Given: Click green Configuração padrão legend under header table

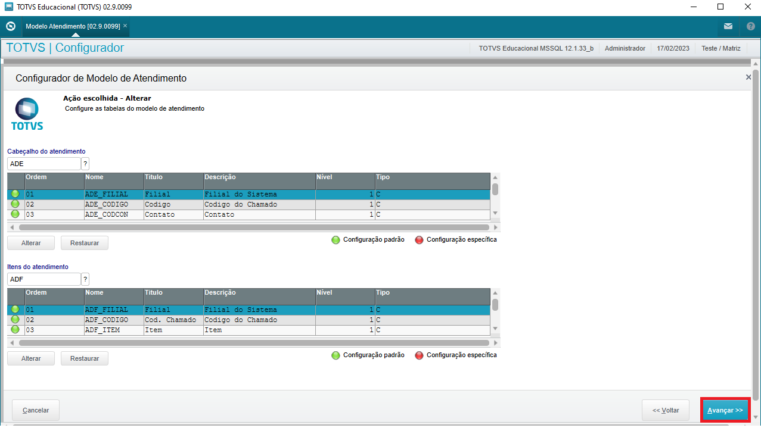Looking at the screenshot, I should tap(368, 240).
